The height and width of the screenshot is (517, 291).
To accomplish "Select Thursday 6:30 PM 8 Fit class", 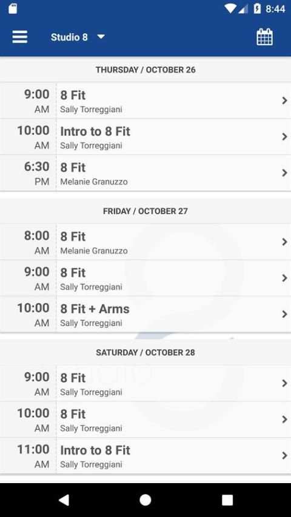I will point(145,173).
